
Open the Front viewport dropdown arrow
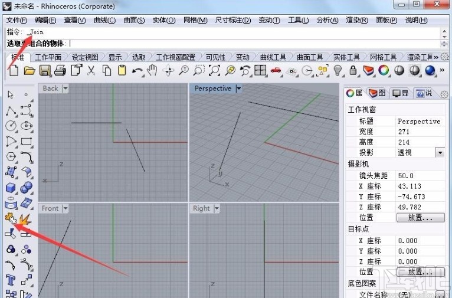click(x=65, y=208)
